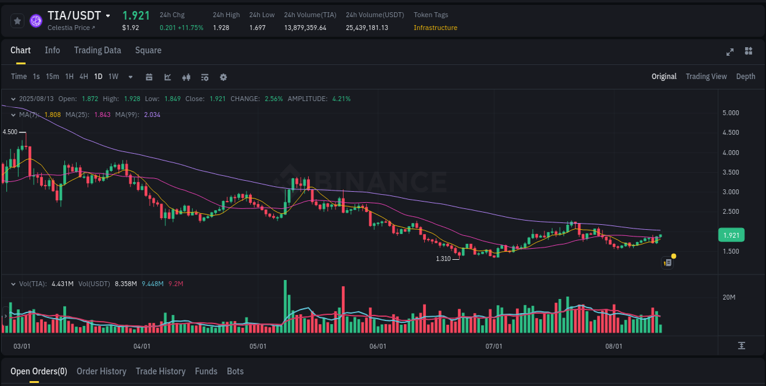The image size is (766, 386).
Task: Open chart settings via the gear icon
Action: [223, 77]
